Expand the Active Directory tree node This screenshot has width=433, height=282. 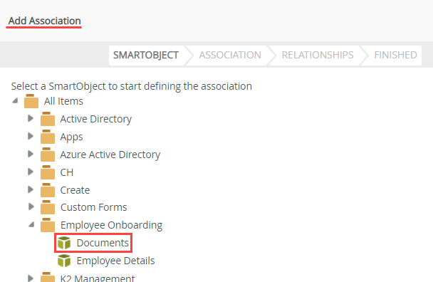[x=31, y=118]
